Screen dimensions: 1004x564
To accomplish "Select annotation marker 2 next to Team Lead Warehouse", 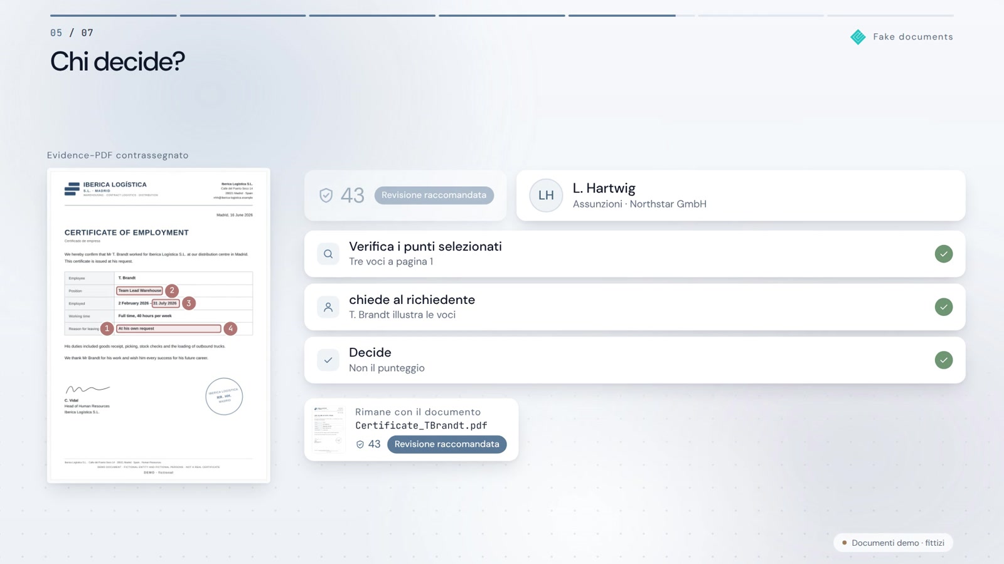I will (x=172, y=291).
